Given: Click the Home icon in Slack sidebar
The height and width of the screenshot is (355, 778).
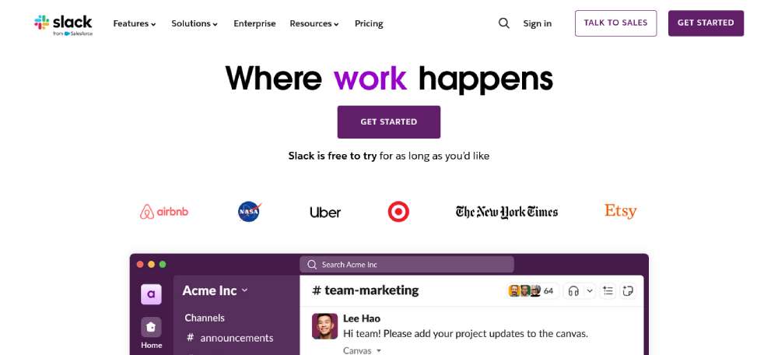Looking at the screenshot, I should (151, 328).
